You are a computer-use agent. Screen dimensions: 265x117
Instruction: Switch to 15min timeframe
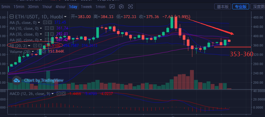[x=19, y=7]
